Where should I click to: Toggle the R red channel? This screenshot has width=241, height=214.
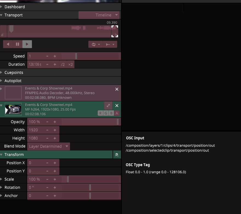(101, 113)
